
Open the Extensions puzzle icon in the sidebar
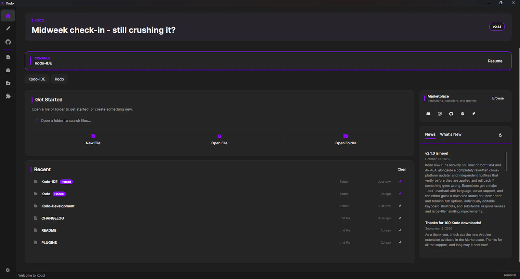pos(8,96)
